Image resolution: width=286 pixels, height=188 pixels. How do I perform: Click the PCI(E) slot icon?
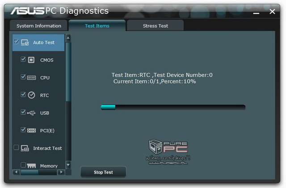(x=31, y=130)
